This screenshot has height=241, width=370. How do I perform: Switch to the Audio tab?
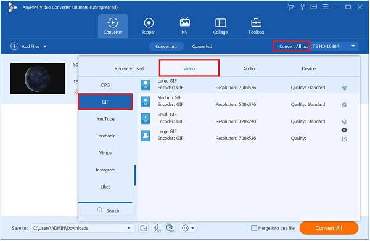[249, 68]
